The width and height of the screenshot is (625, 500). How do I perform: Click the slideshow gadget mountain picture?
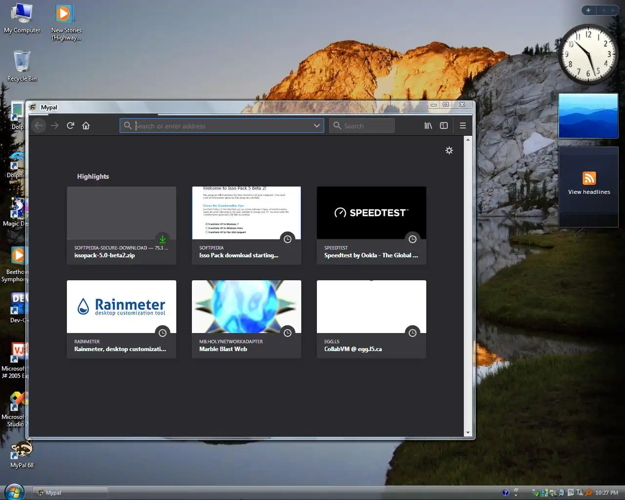coord(588,116)
